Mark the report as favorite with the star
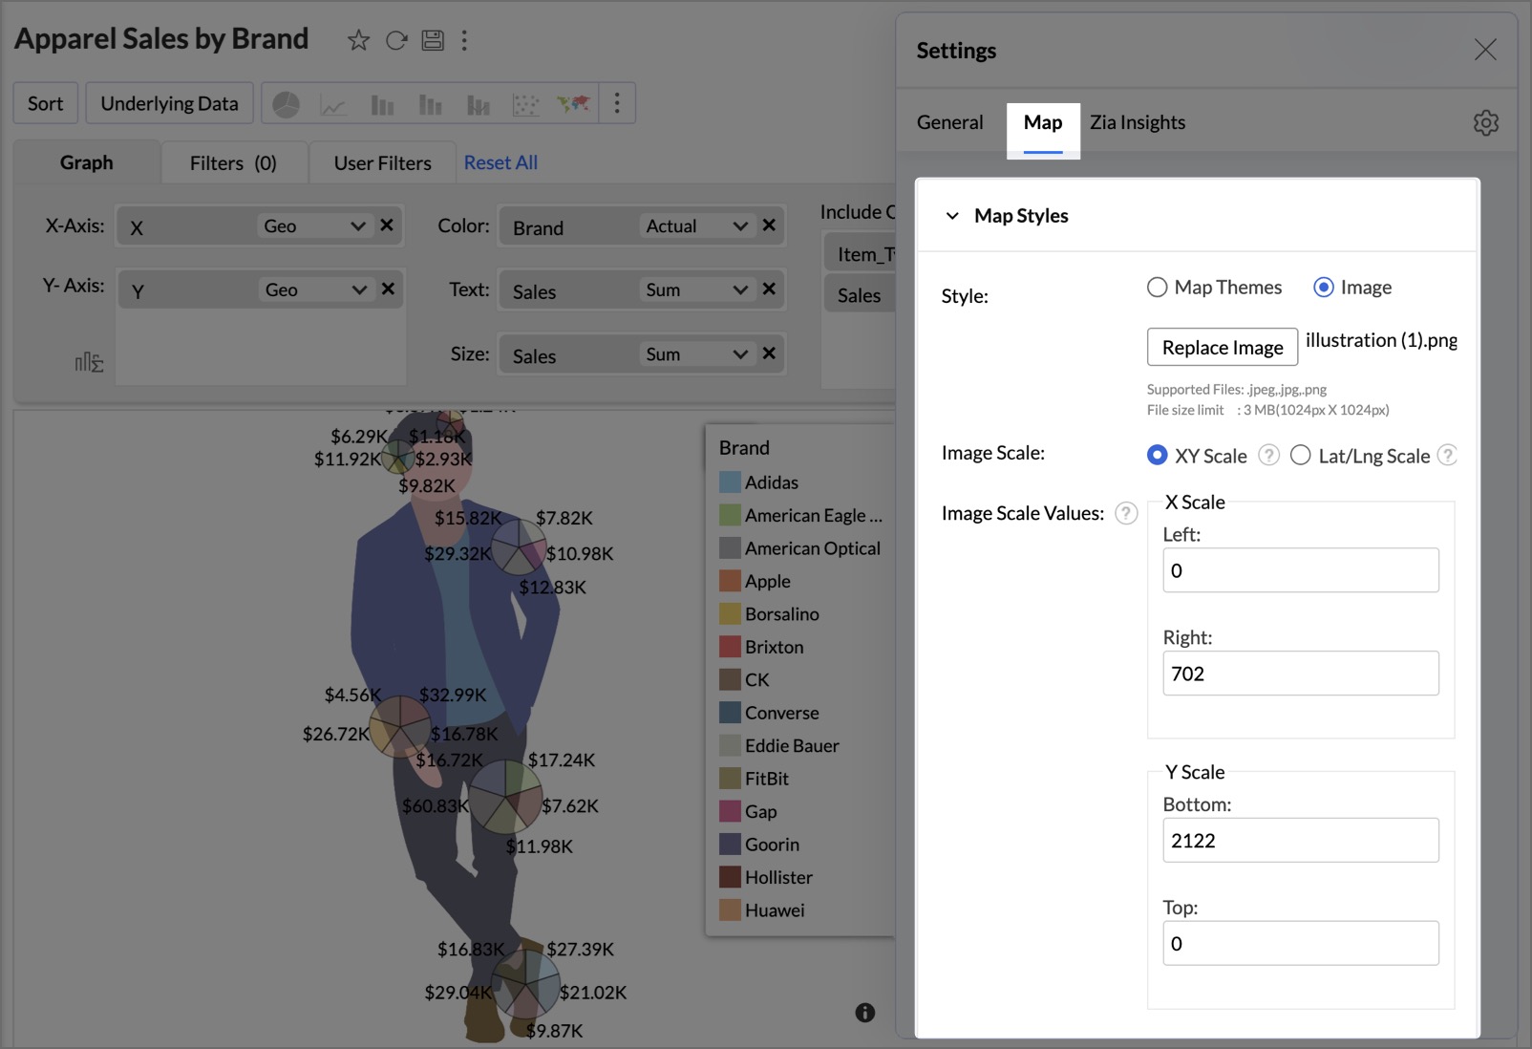 point(358,40)
